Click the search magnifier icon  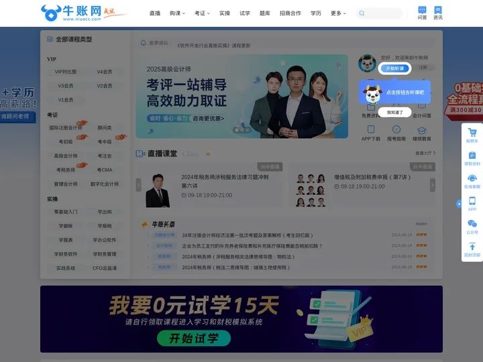362,13
